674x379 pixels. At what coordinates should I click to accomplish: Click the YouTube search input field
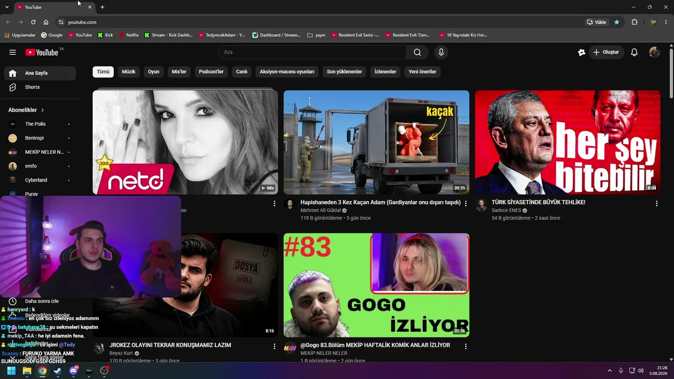click(312, 52)
